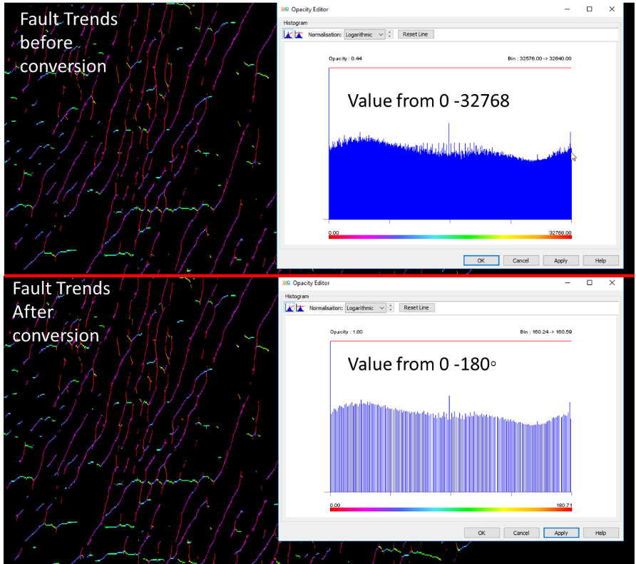Screen dimensions: 636x564
Task: Click the up arrow beside Normalisation in top editor
Action: point(390,31)
